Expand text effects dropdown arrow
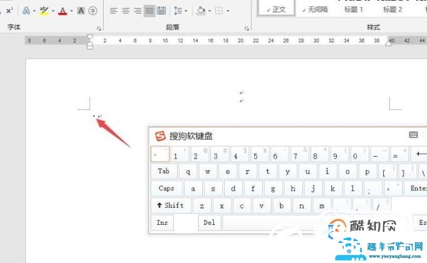 pos(34,11)
